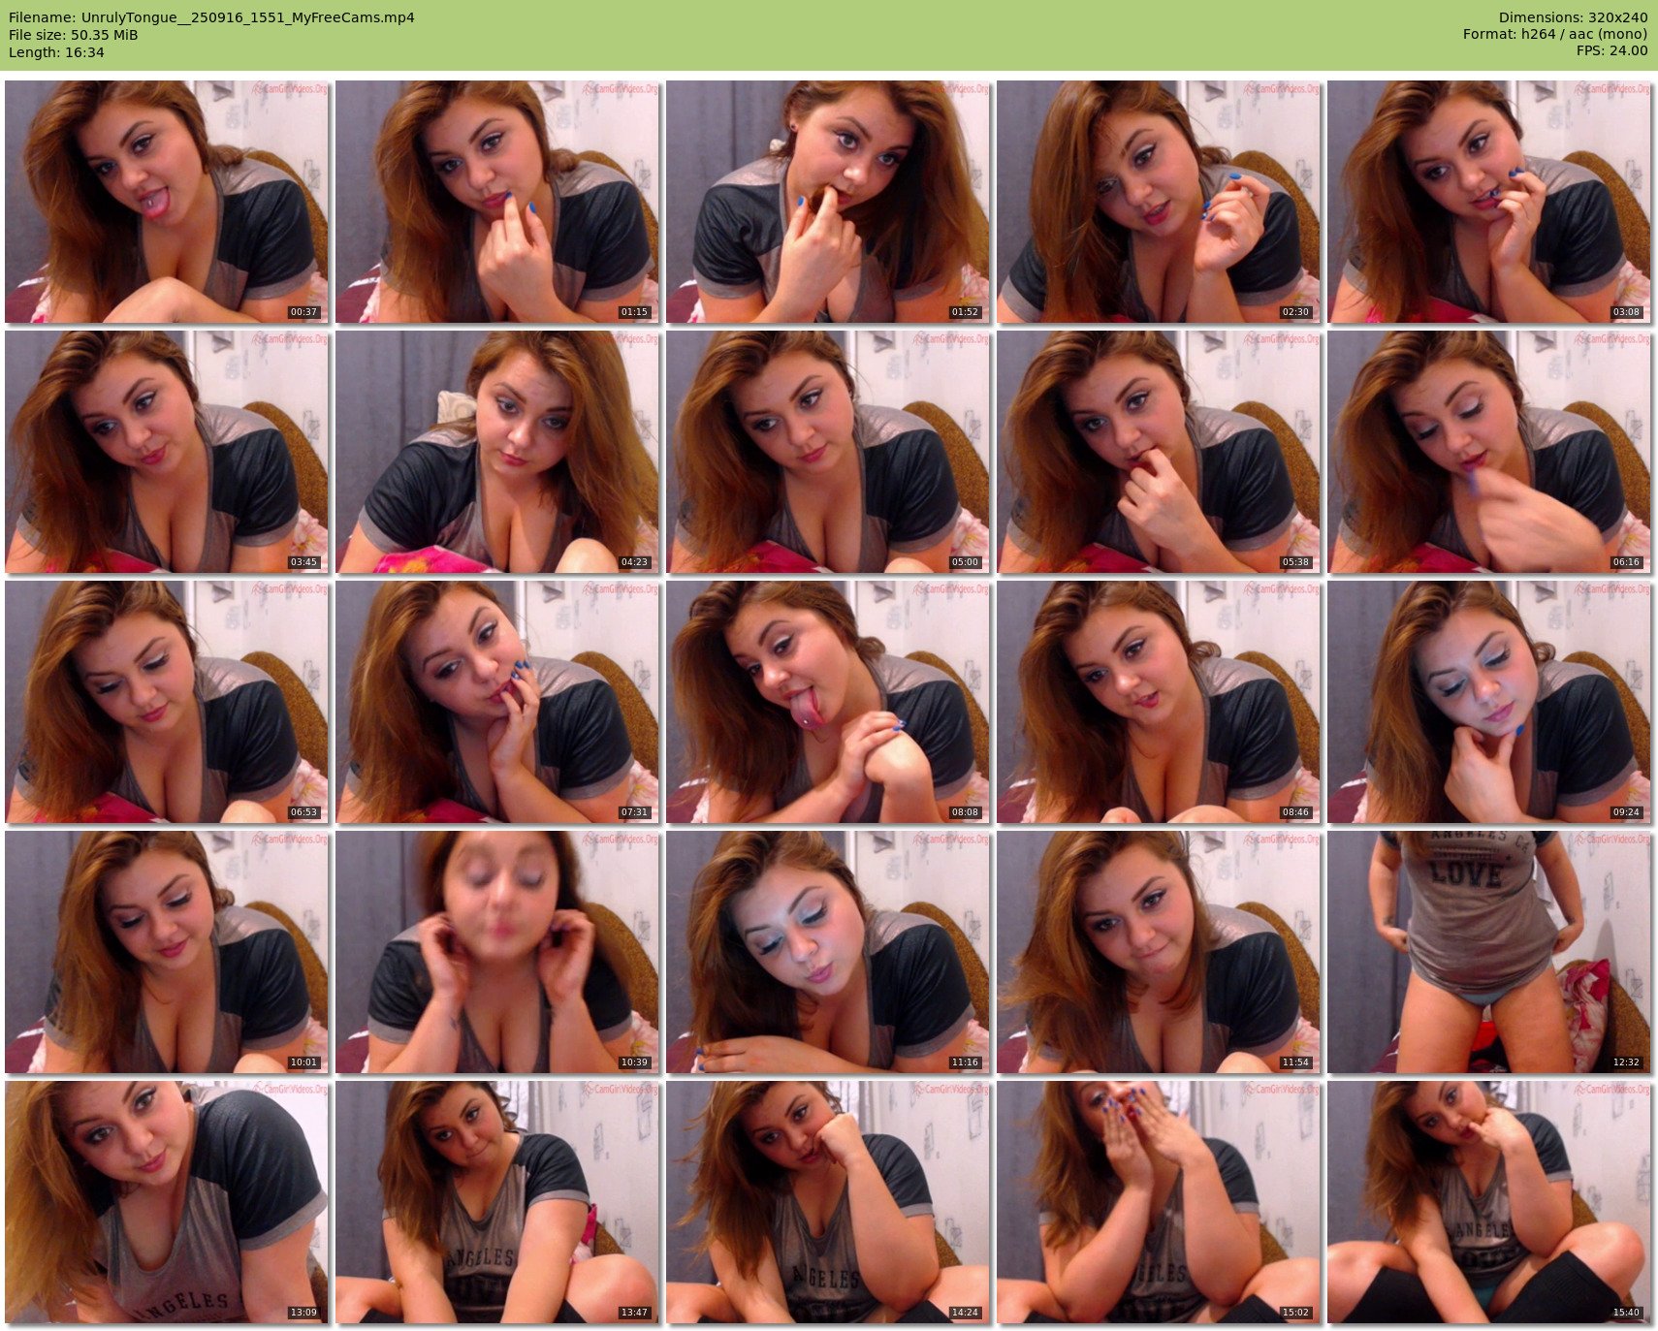
Task: Click the FPS 24.00 label
Action: pyautogui.click(x=1611, y=50)
